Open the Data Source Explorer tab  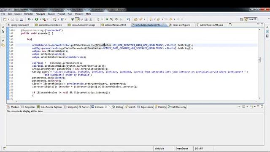tap(49, 107)
